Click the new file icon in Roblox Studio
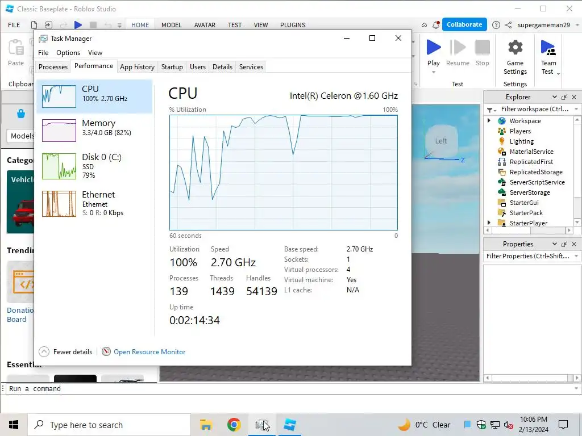Screen dimensions: 582x436 click(34, 25)
